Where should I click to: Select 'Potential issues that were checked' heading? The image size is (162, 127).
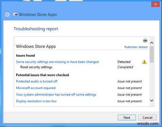[x=43, y=75]
